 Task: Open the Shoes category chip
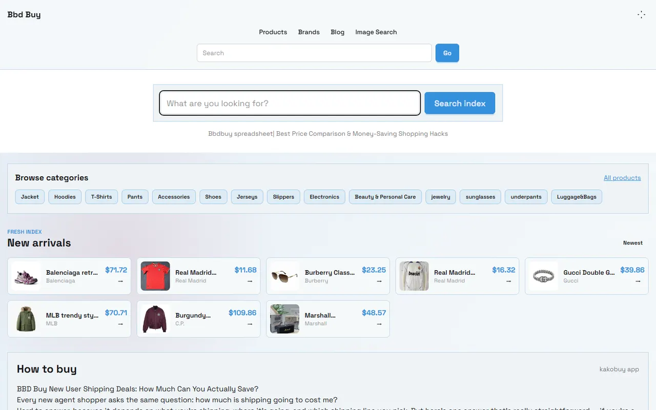pyautogui.click(x=213, y=197)
